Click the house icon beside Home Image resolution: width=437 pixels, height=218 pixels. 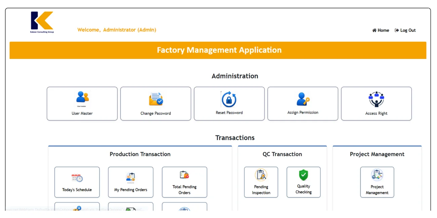click(374, 30)
